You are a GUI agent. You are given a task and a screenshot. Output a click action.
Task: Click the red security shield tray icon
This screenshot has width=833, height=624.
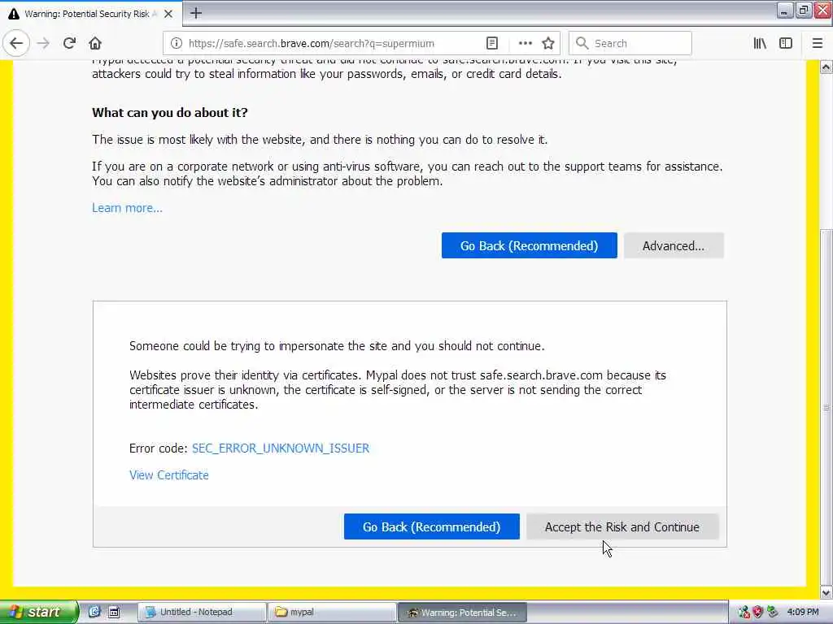(758, 612)
